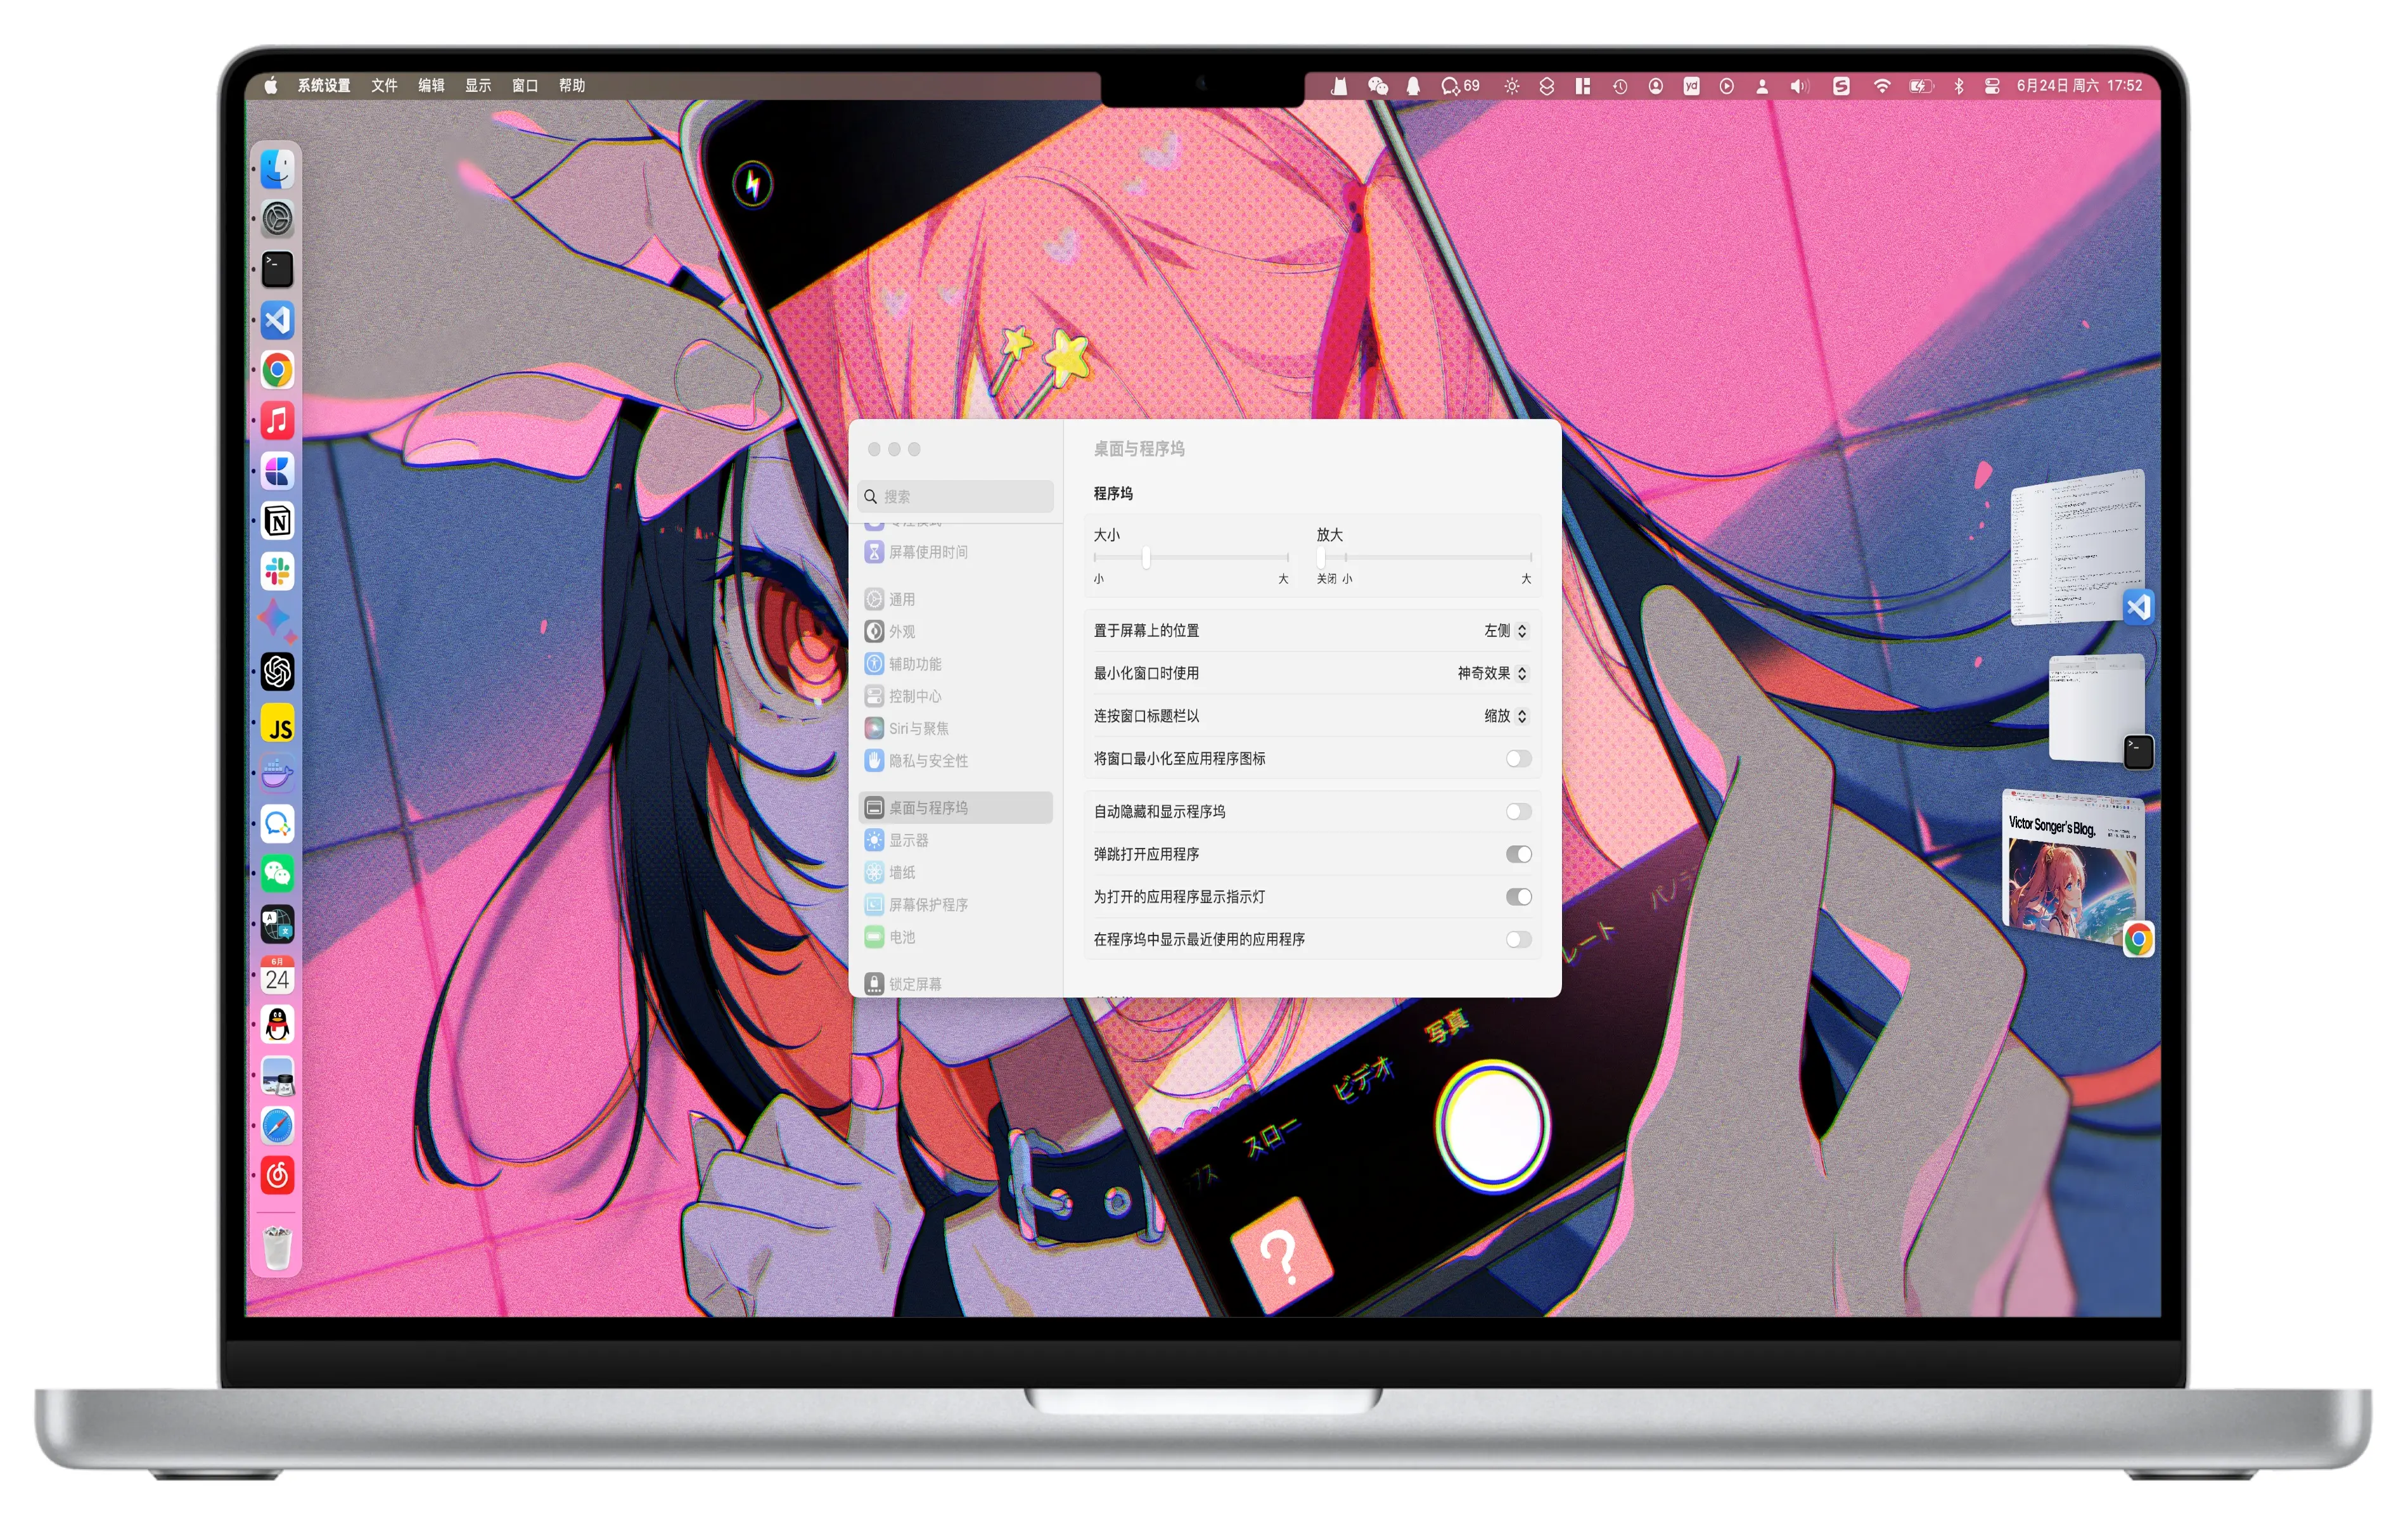
Task: Select 外观 in settings sidebar
Action: (x=956, y=632)
